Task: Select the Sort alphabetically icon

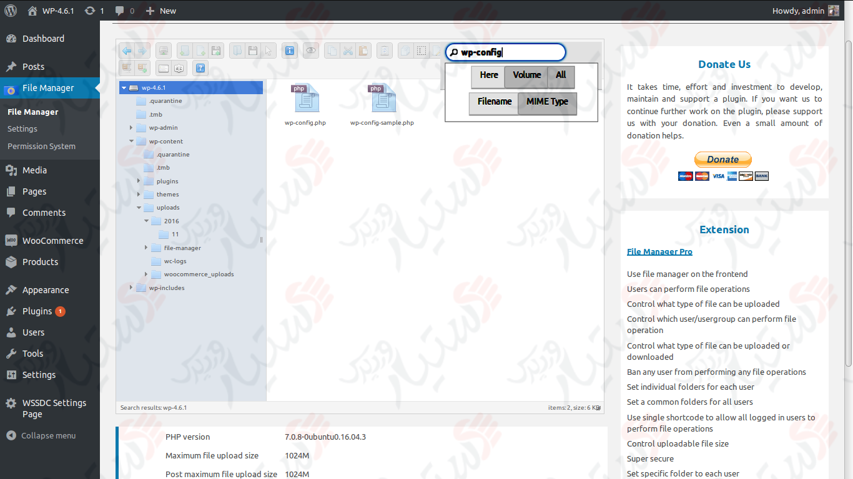Action: pos(179,68)
